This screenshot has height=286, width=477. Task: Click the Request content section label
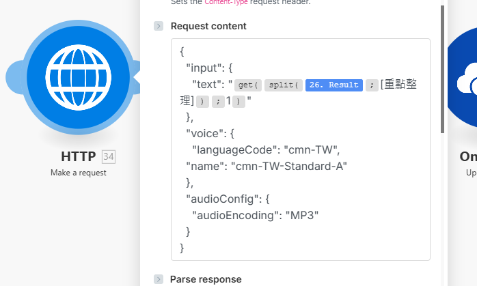coord(208,26)
